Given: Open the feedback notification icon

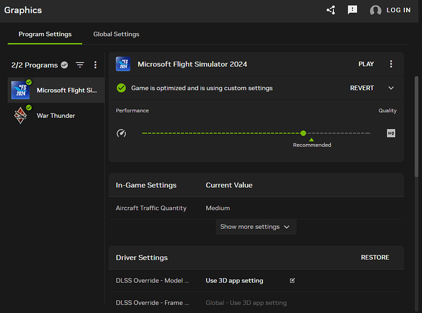Looking at the screenshot, I should 352,10.
